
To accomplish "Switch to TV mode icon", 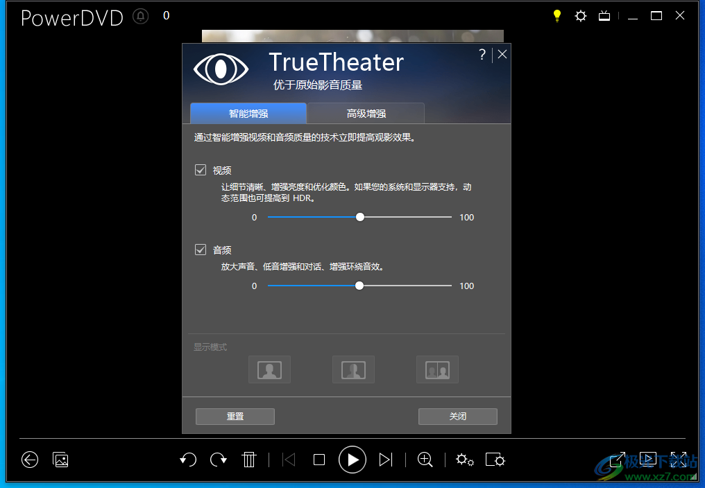I will coord(604,16).
